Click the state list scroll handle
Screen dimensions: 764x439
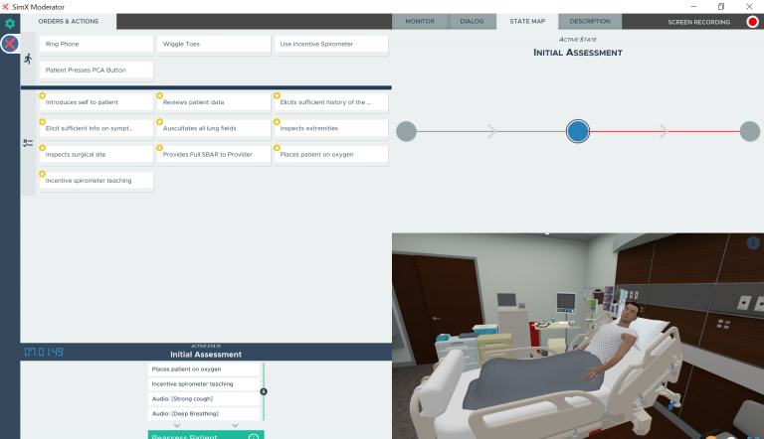264,391
